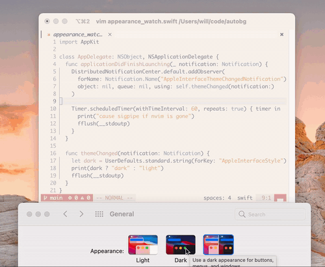
Task: Click 'fflush(__stdoutp)' on line 19
Action: coord(97,176)
